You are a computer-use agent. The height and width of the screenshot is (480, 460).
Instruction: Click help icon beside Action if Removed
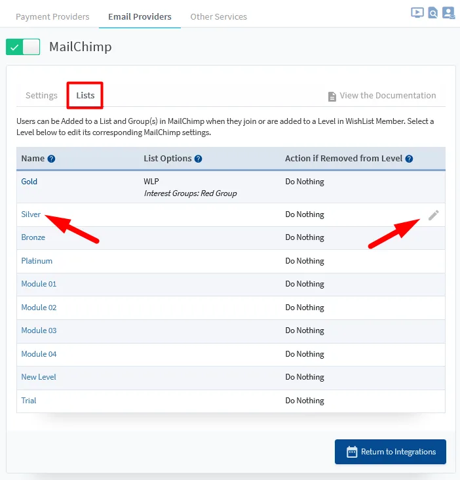pyautogui.click(x=409, y=159)
